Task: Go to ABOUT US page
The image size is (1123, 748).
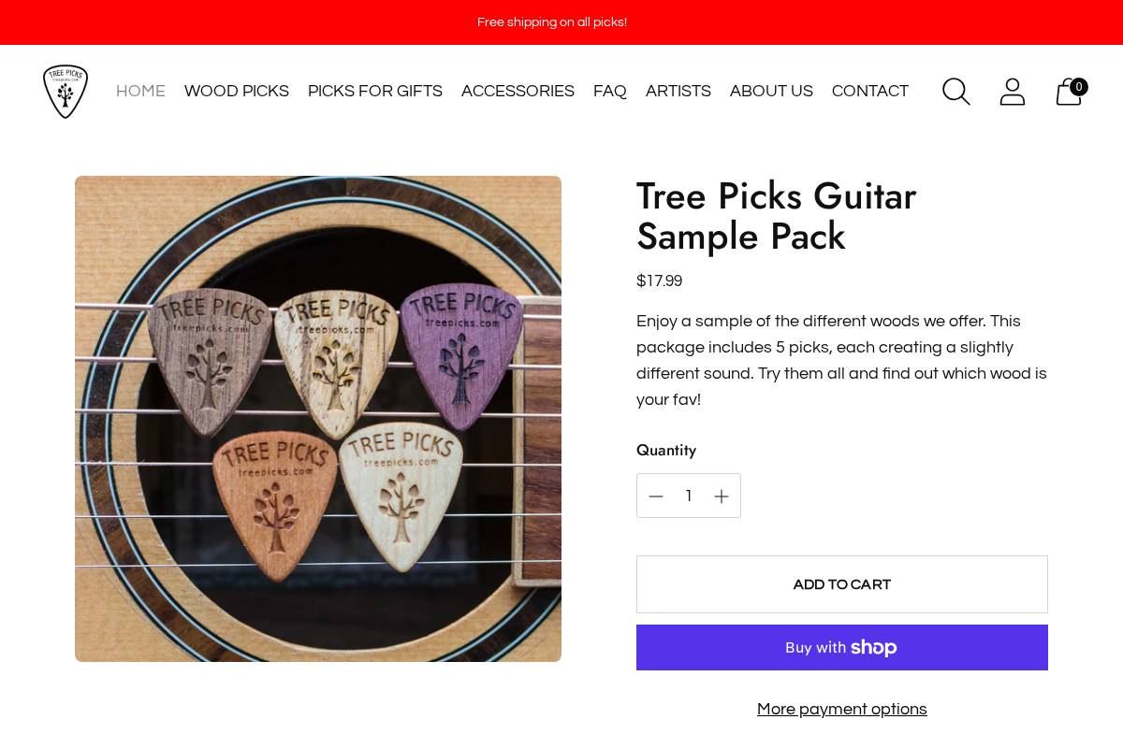Action: pos(771,91)
